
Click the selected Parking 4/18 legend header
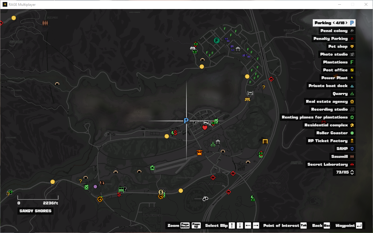click(334, 23)
